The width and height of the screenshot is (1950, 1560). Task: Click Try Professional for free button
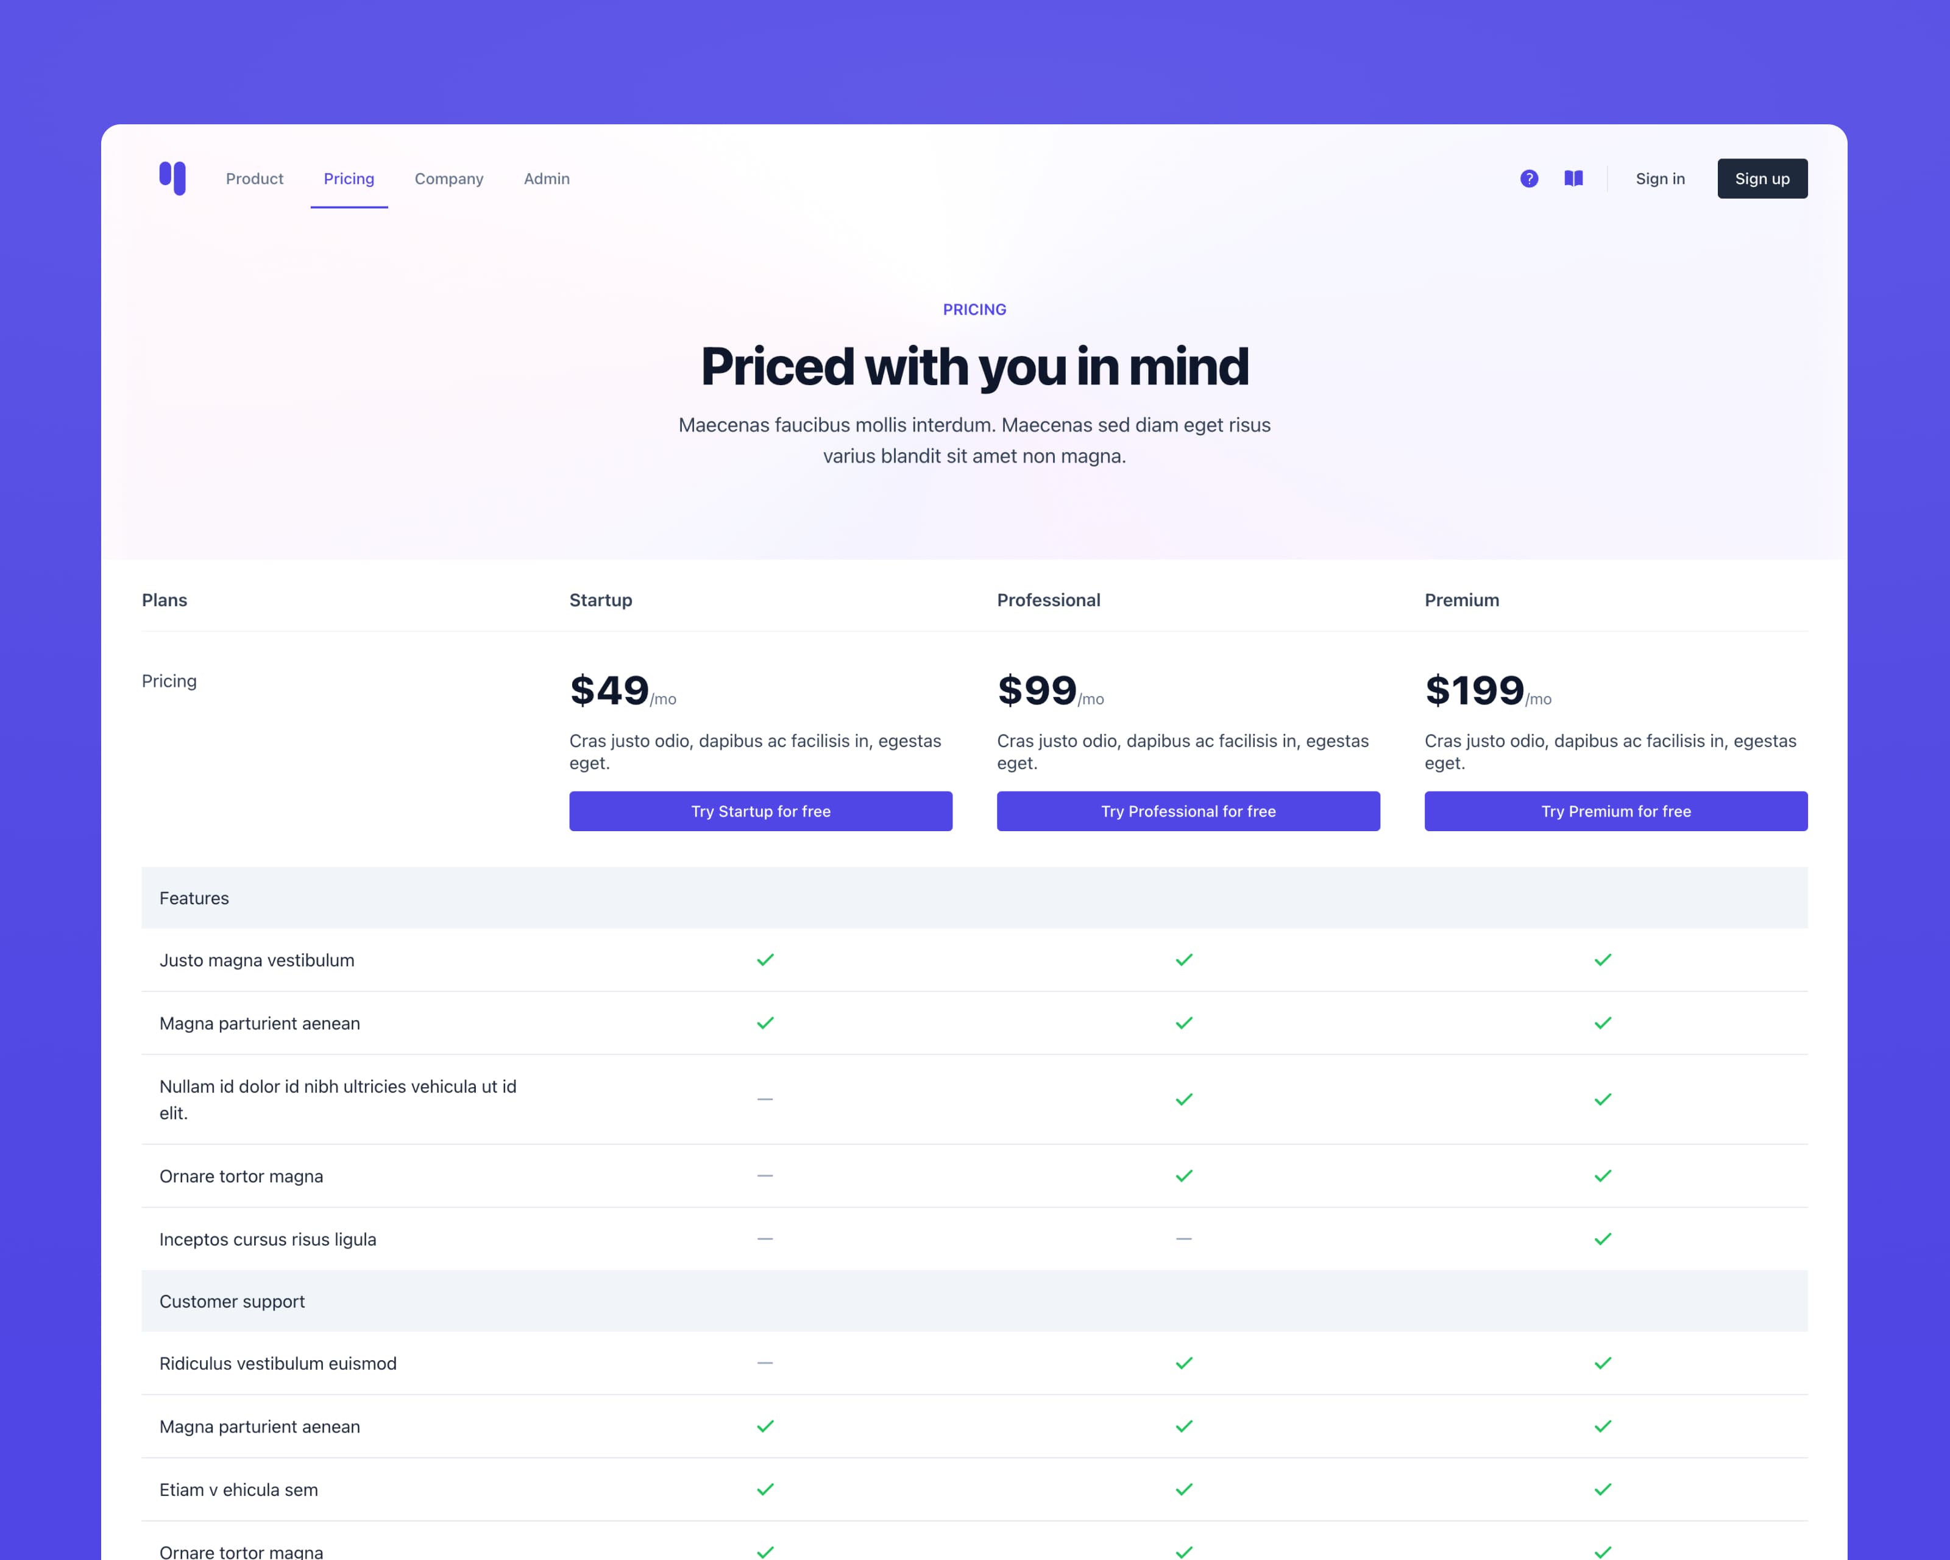1188,811
